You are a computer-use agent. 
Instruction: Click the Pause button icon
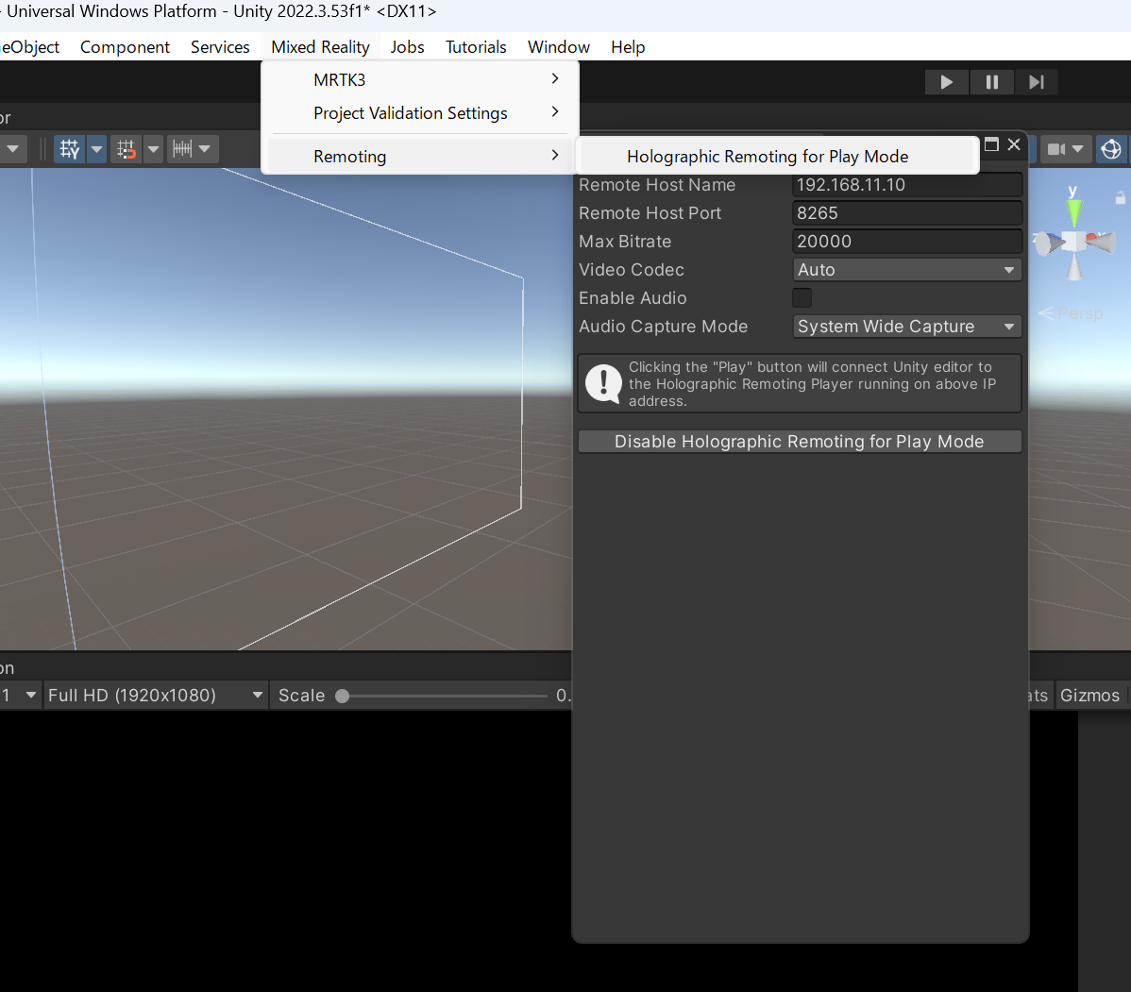pyautogui.click(x=991, y=82)
